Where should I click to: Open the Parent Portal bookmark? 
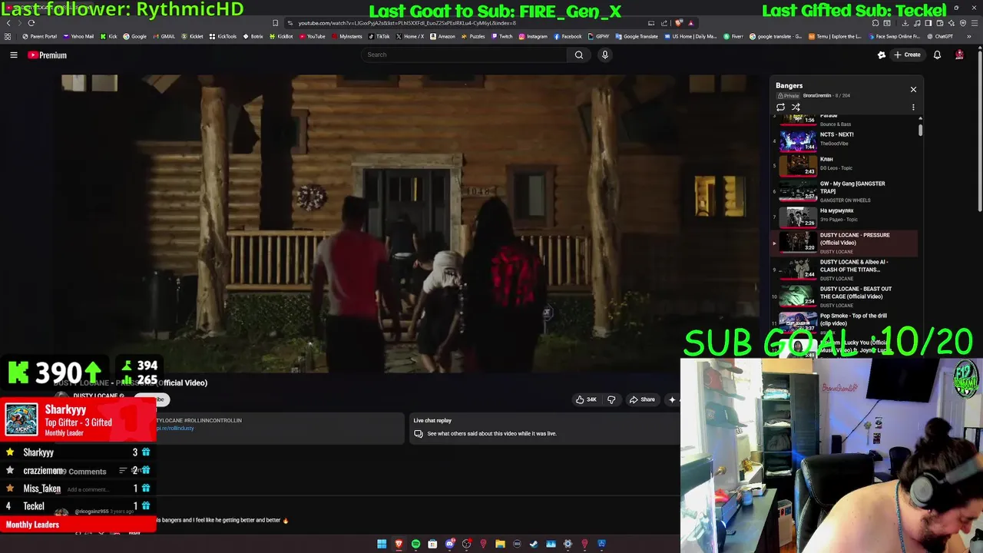pyautogui.click(x=40, y=36)
